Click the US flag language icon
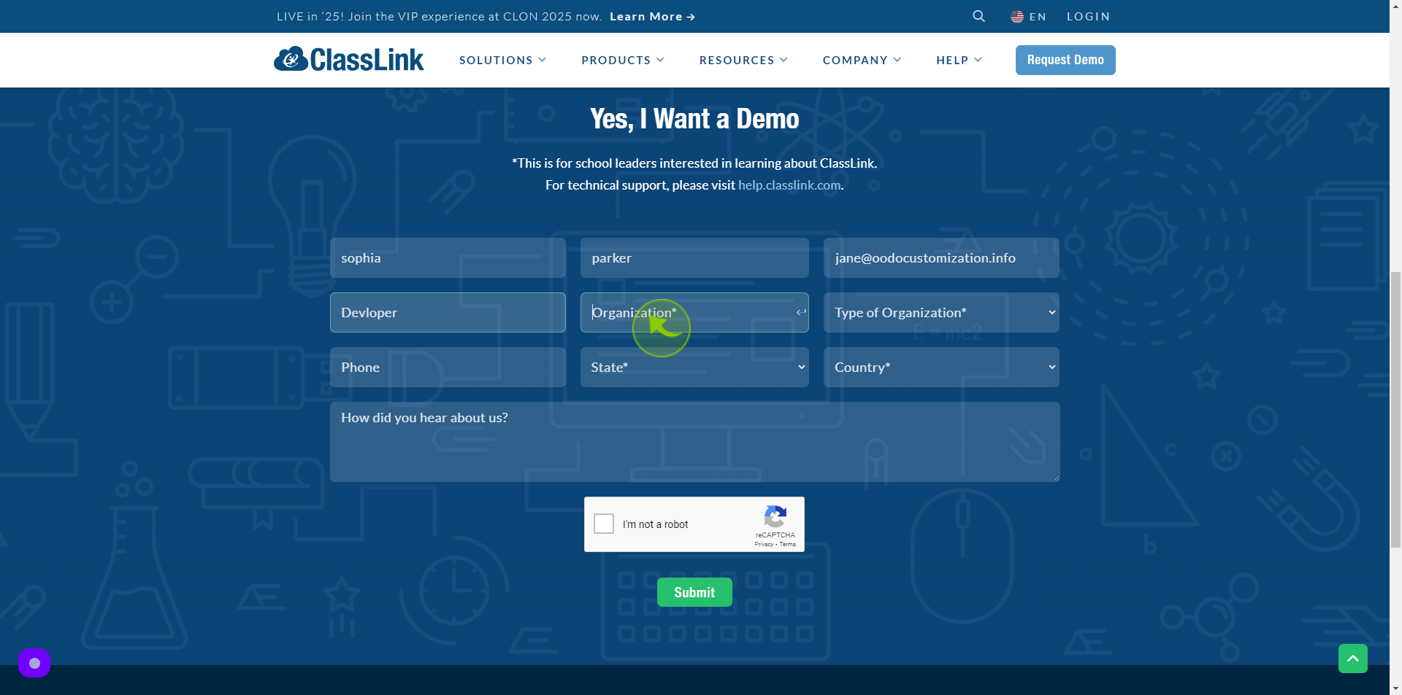Image resolution: width=1402 pixels, height=695 pixels. point(1016,16)
